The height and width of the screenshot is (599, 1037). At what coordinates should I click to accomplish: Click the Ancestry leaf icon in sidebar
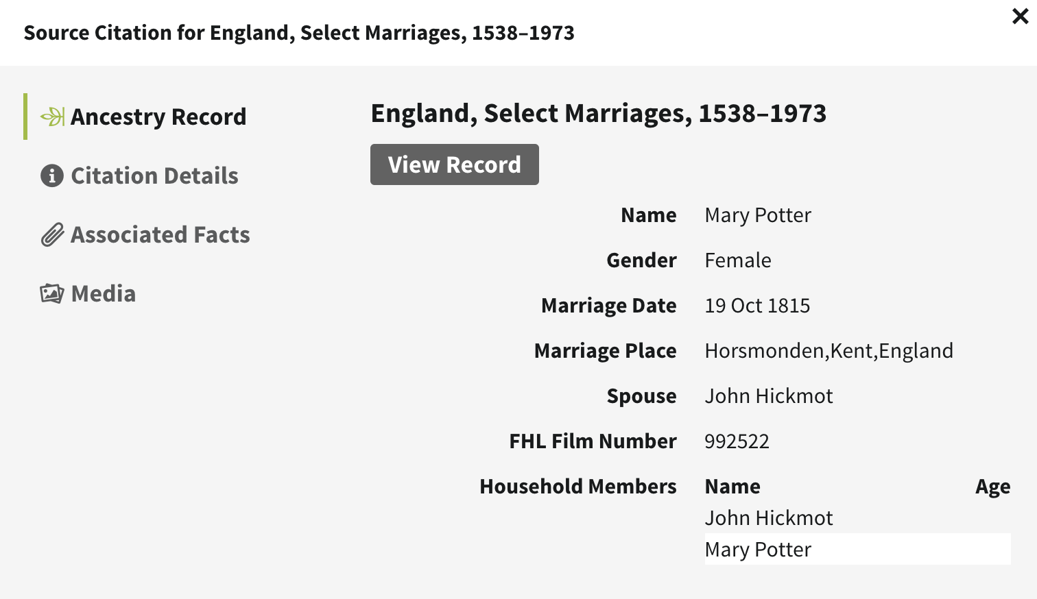click(52, 117)
